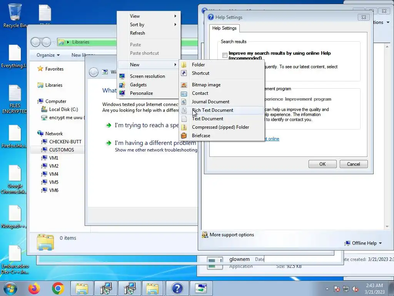
Task: Click the Forward button in Explorer window
Action: click(46, 42)
